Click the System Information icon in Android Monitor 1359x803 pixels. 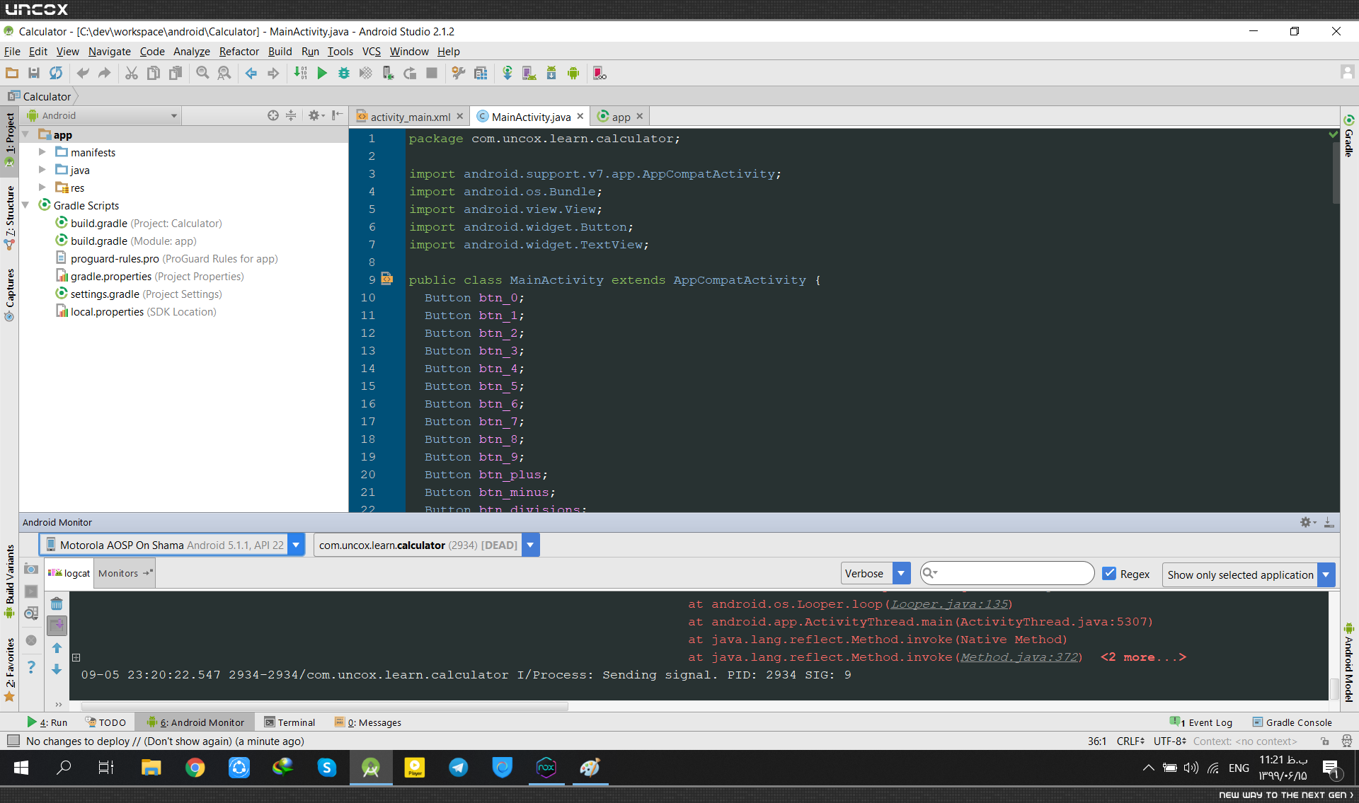tap(31, 613)
